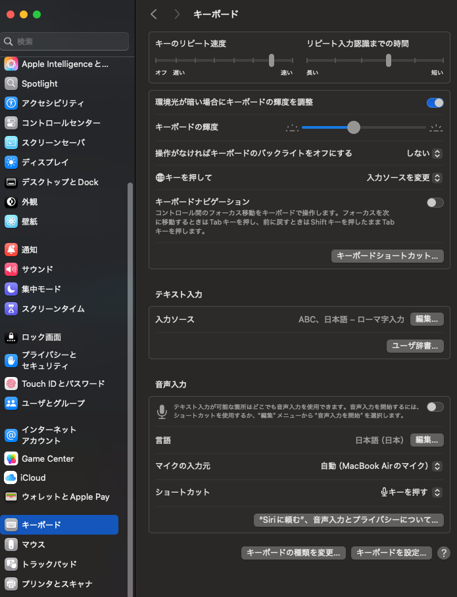Image resolution: width=457 pixels, height=597 pixels.
Task: Click the キーのリピート速度 slider
Action: pos(224,60)
